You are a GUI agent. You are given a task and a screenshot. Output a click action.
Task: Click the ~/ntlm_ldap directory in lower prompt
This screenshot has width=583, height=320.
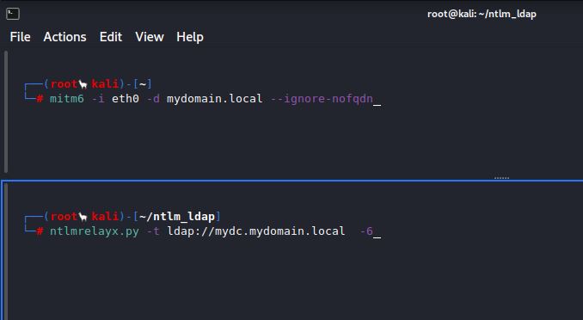(177, 217)
